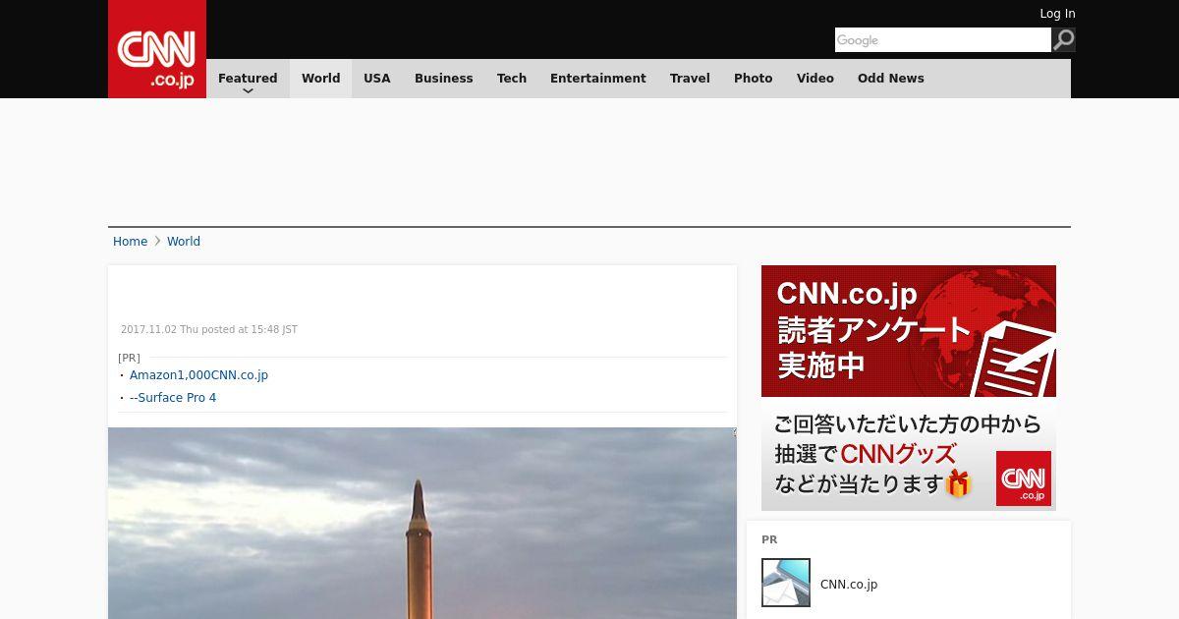Click the CNN.co.jp logo
Viewport: 1179px width, 619px height.
click(157, 49)
